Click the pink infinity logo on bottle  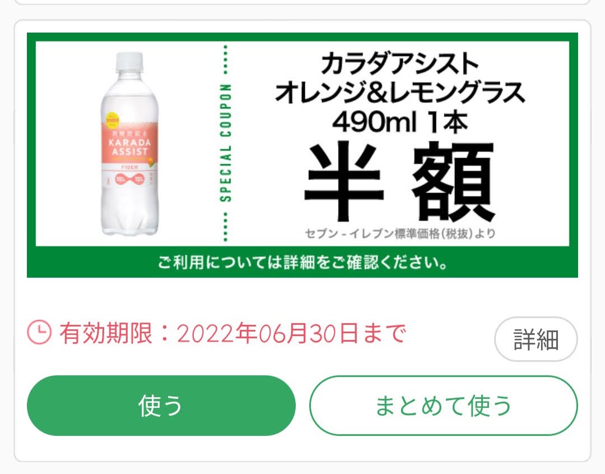pos(129,179)
